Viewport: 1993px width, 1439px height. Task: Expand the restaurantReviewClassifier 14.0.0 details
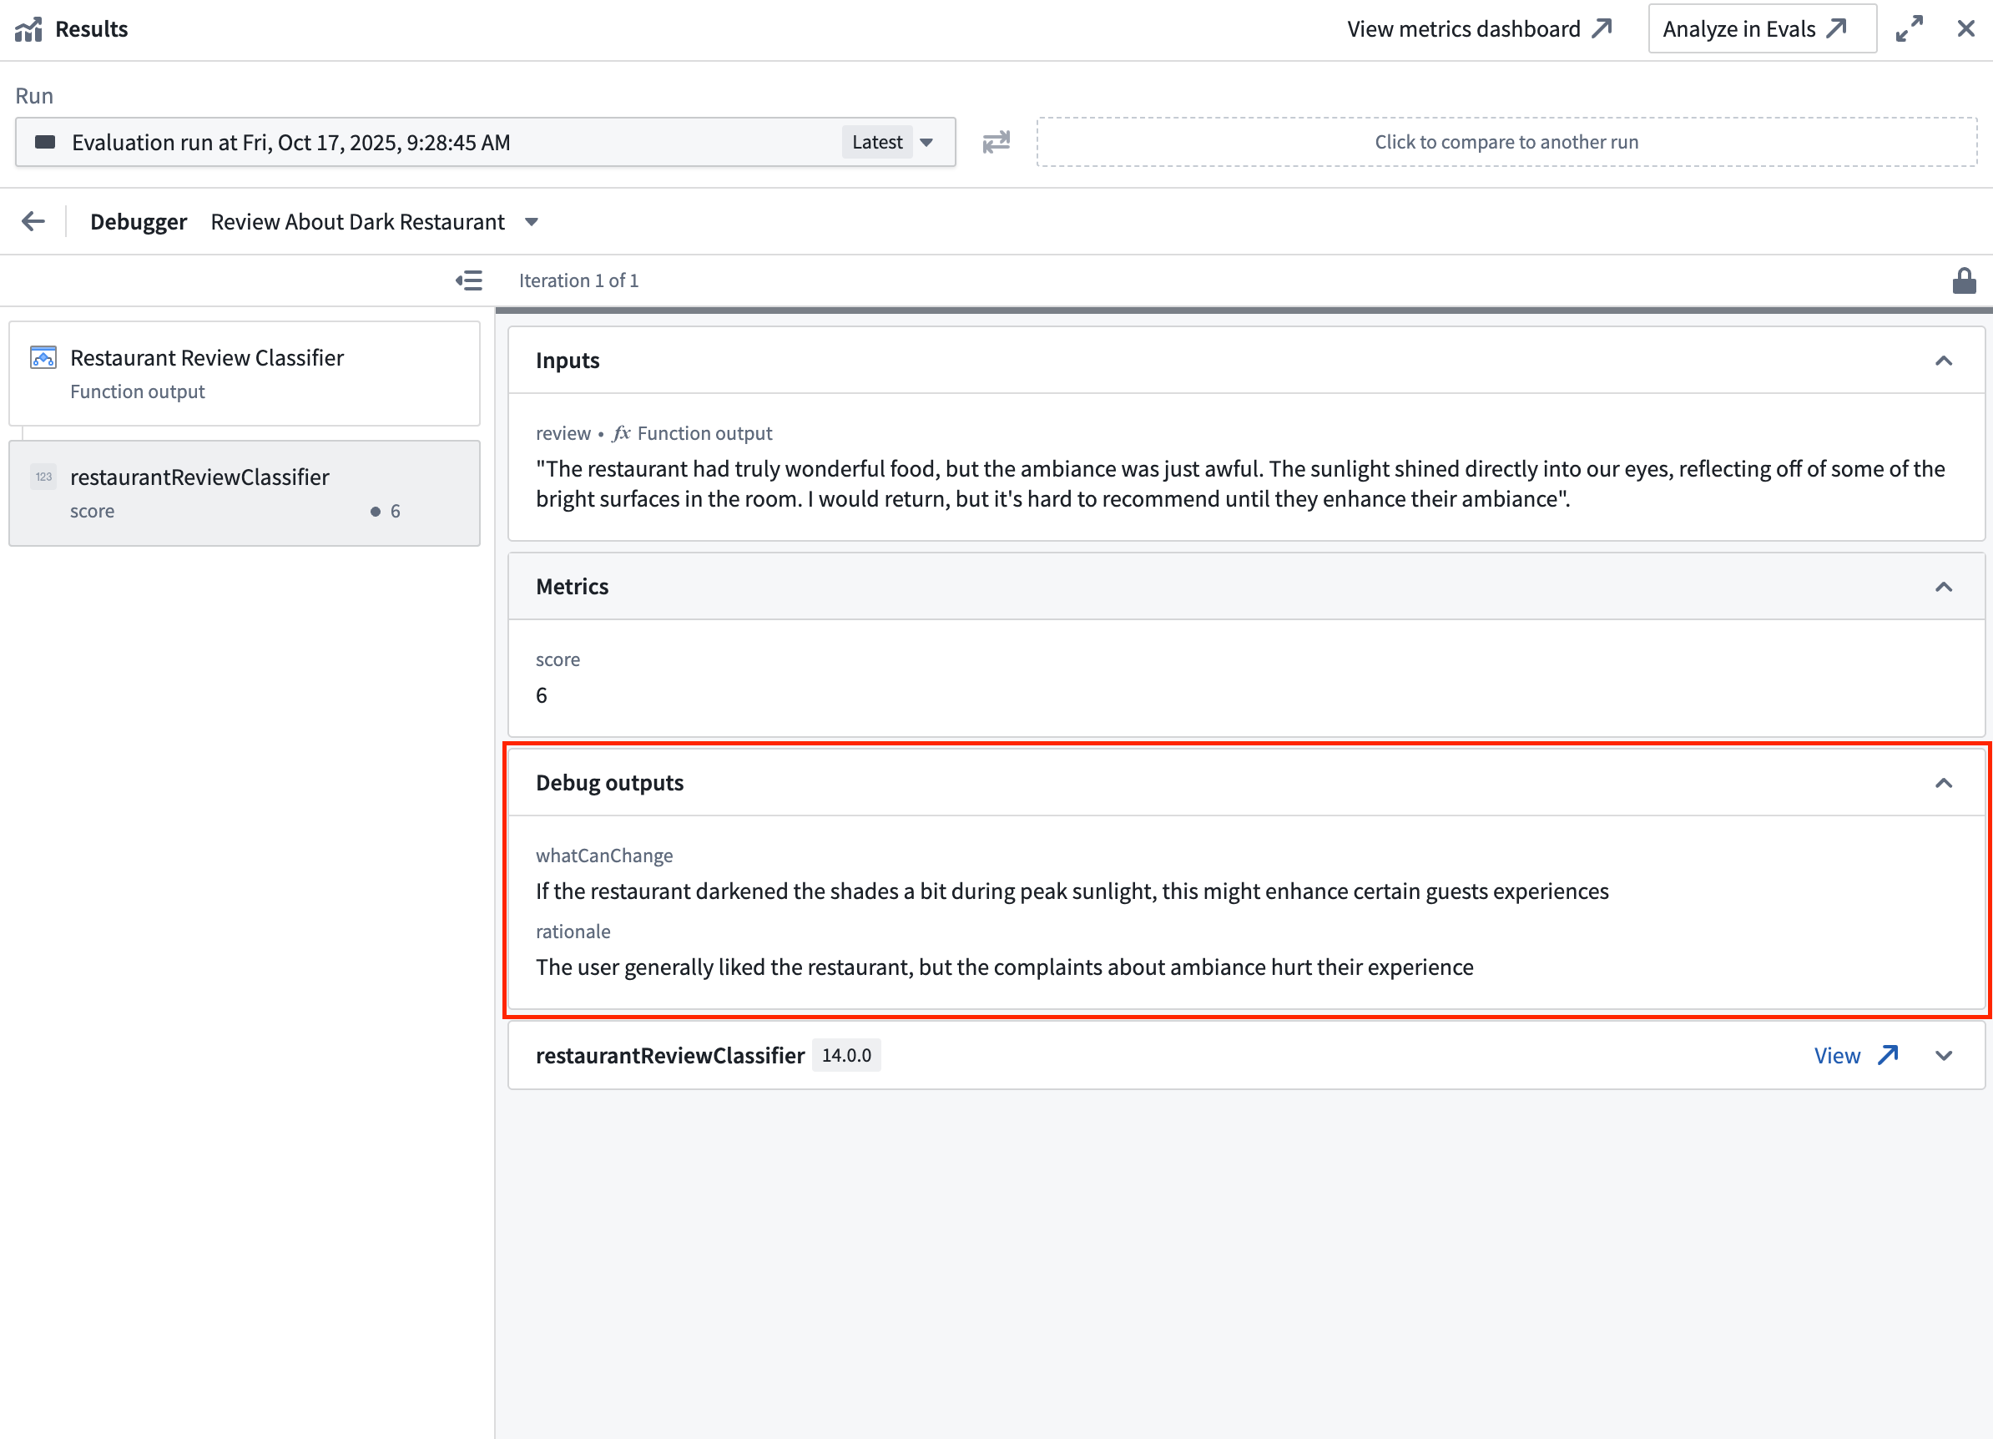(x=1943, y=1055)
